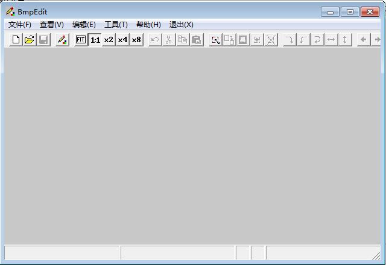Image resolution: width=386 pixels, height=265 pixels.
Task: Click the 退出(X) menu item
Action: [x=181, y=25]
